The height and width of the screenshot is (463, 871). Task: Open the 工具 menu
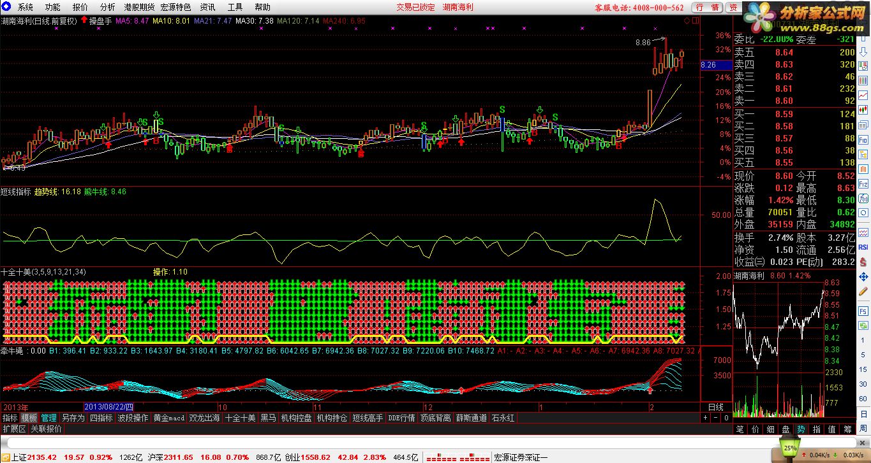(x=235, y=7)
